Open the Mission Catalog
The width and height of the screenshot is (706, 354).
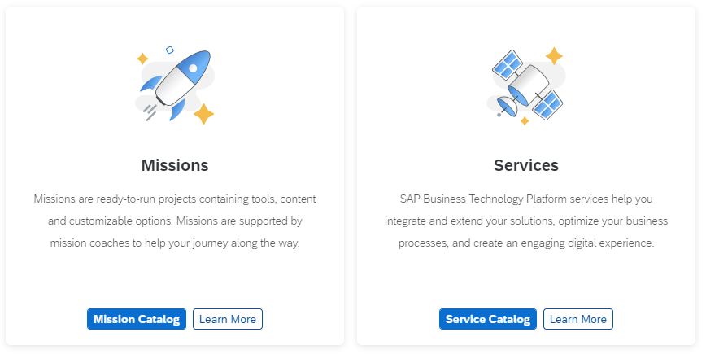pos(137,319)
